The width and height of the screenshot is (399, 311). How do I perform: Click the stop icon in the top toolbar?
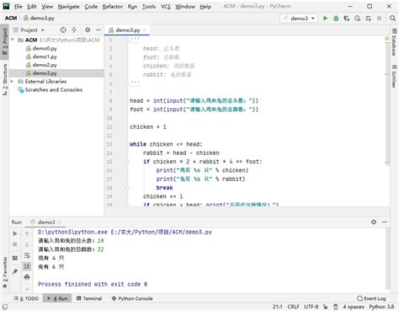pyautogui.click(x=379, y=19)
